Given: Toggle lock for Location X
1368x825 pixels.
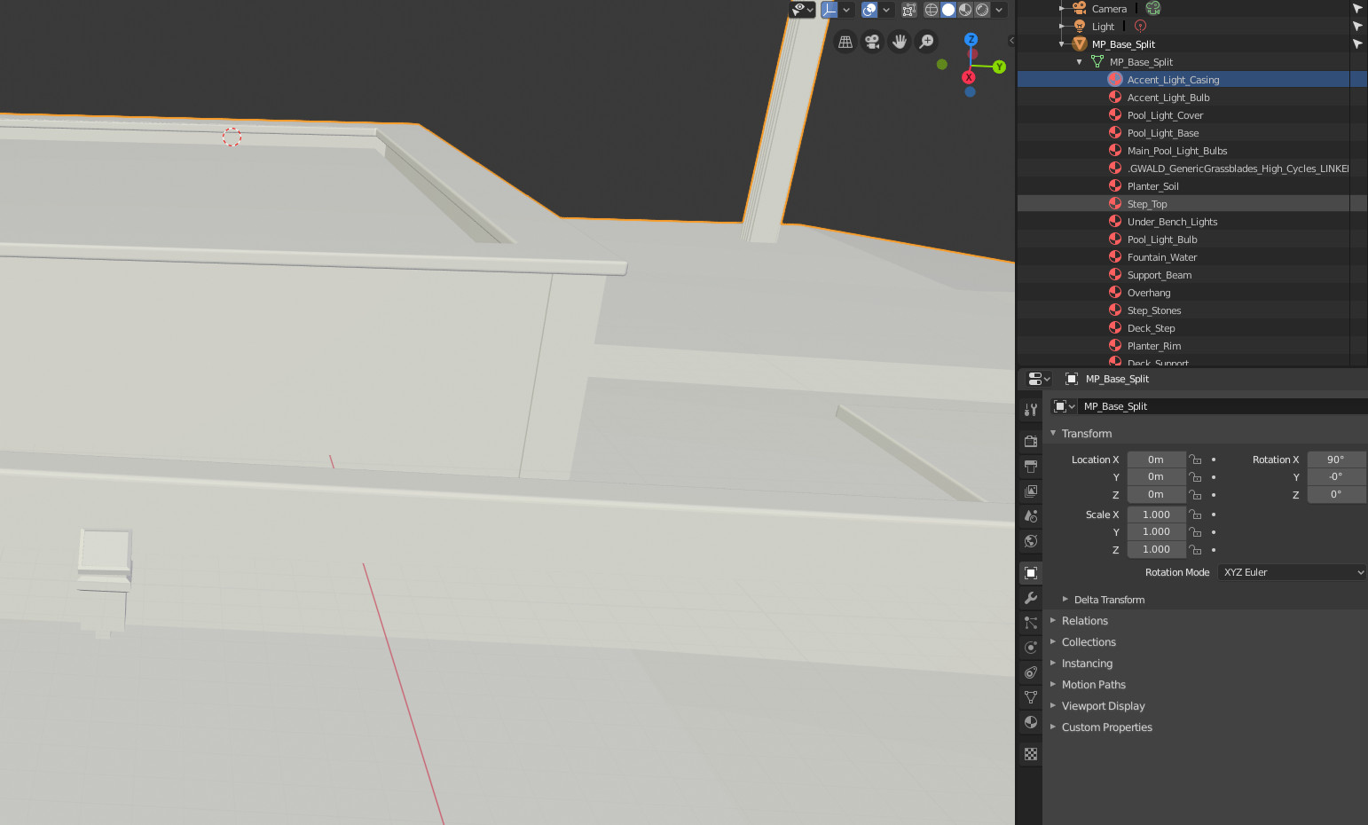Looking at the screenshot, I should pyautogui.click(x=1195, y=460).
